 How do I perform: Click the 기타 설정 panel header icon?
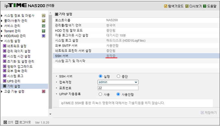point(57,14)
